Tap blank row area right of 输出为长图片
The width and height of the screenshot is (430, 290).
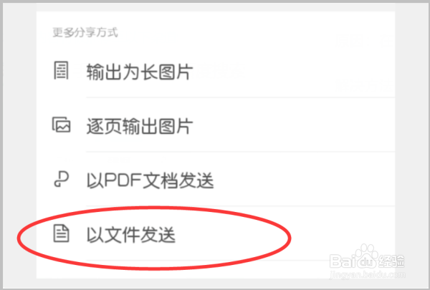point(295,72)
